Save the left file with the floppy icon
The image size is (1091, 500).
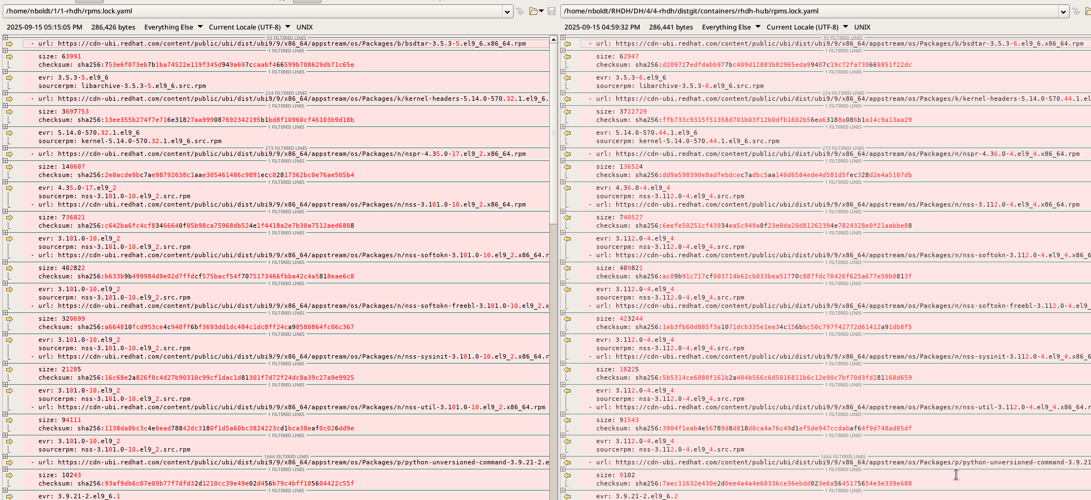[x=552, y=11]
